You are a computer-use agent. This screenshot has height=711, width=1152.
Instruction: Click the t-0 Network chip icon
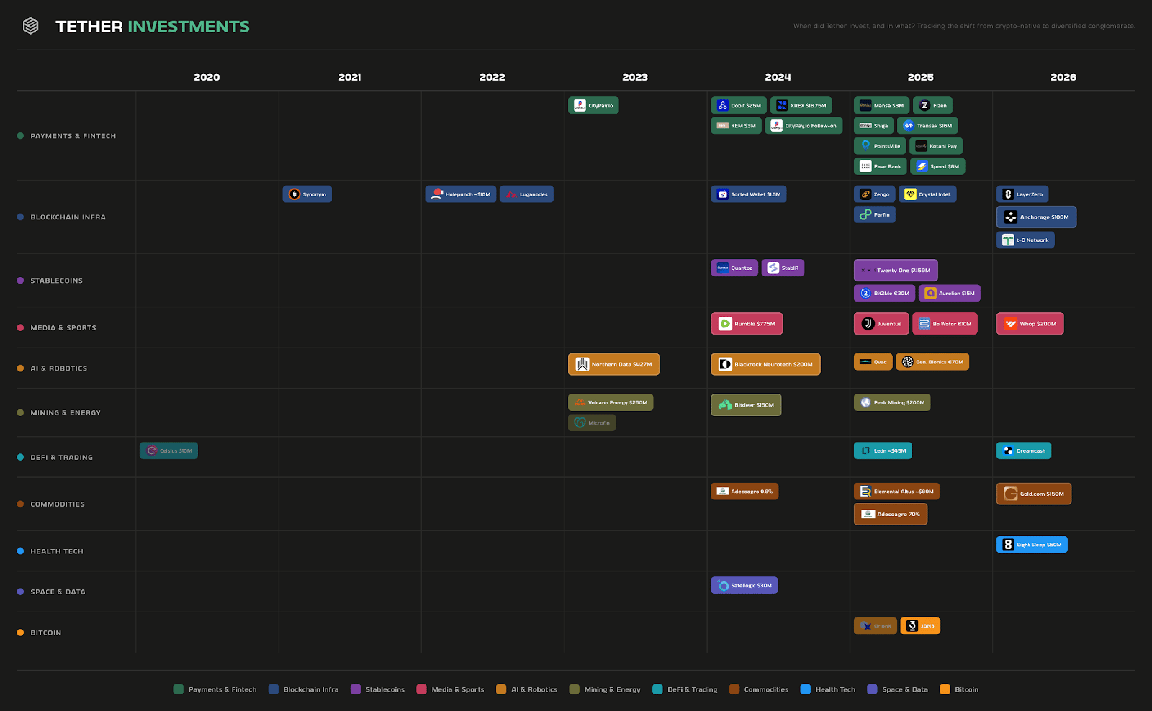tap(1008, 240)
